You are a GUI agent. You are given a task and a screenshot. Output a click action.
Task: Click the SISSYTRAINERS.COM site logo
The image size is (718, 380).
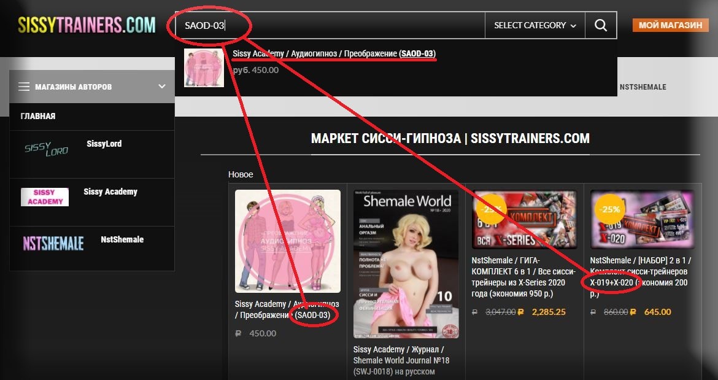click(87, 25)
